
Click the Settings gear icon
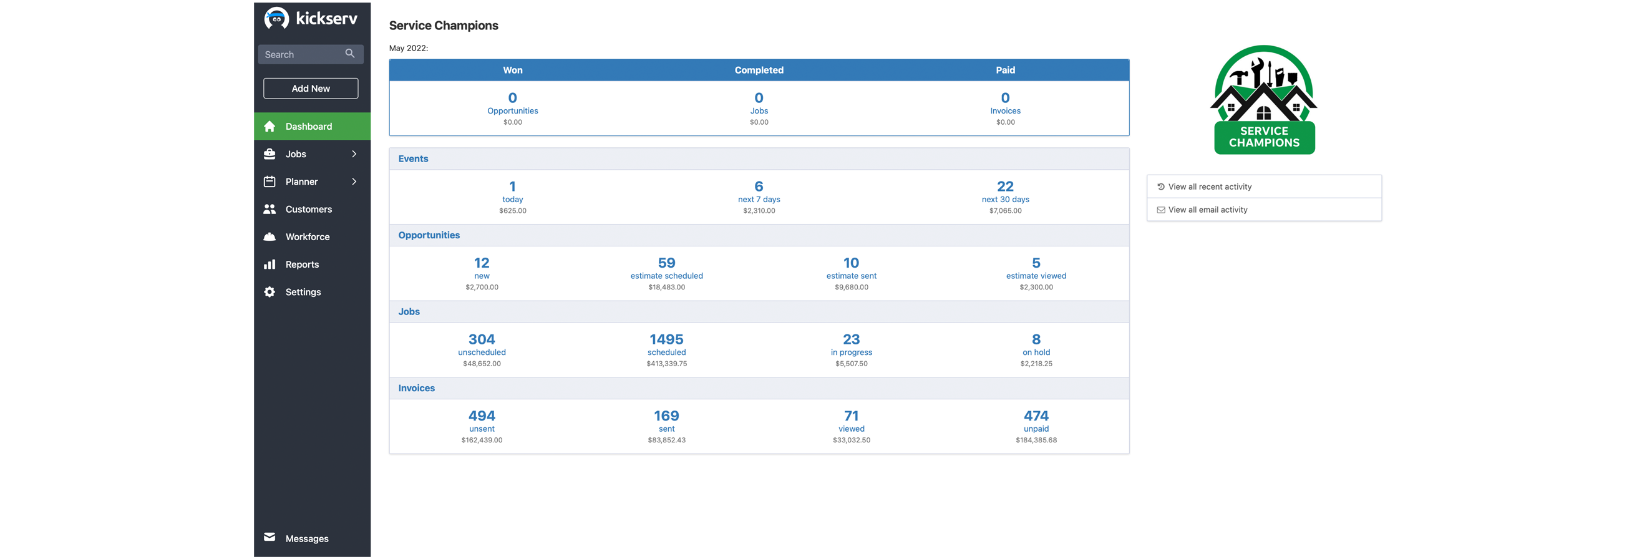coord(270,291)
